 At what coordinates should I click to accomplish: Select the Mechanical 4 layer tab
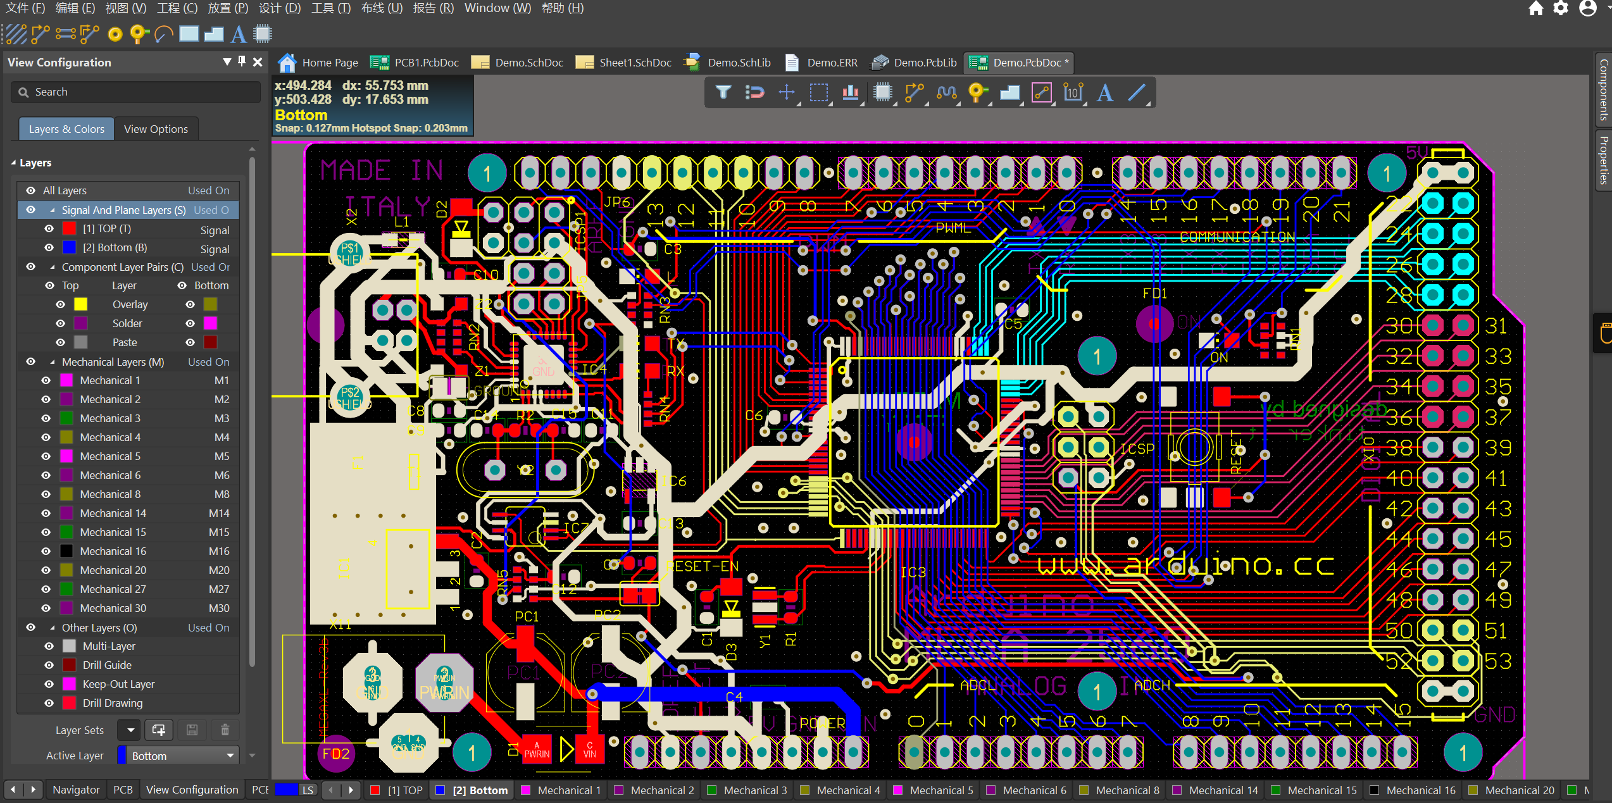[x=840, y=790]
